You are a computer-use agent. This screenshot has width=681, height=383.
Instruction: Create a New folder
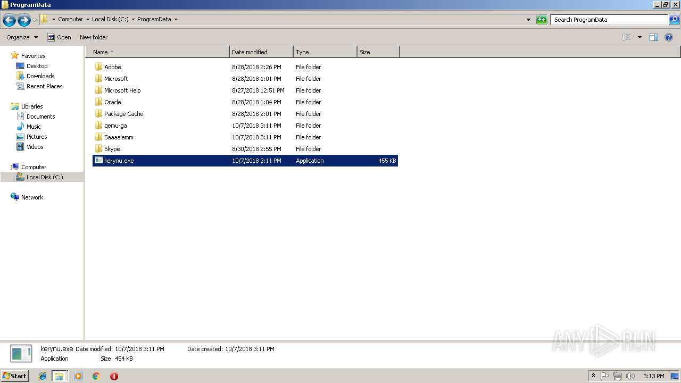[94, 37]
